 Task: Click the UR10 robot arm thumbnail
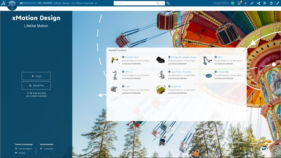pyautogui.click(x=207, y=60)
